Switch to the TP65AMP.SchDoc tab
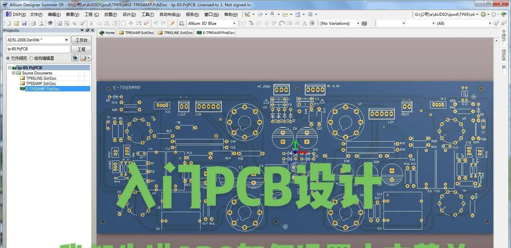The image size is (511, 248). pyautogui.click(x=136, y=33)
